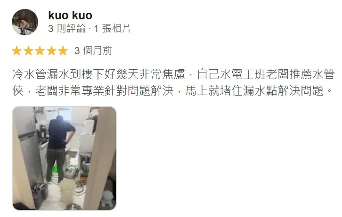Click the white bucket in the photo
The width and height of the screenshot is (342, 217).
coord(68,190)
